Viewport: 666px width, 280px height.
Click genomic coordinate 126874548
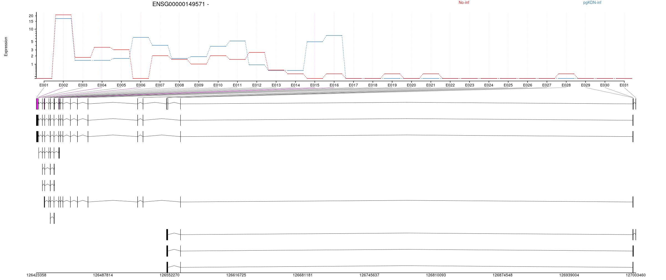(x=503, y=275)
